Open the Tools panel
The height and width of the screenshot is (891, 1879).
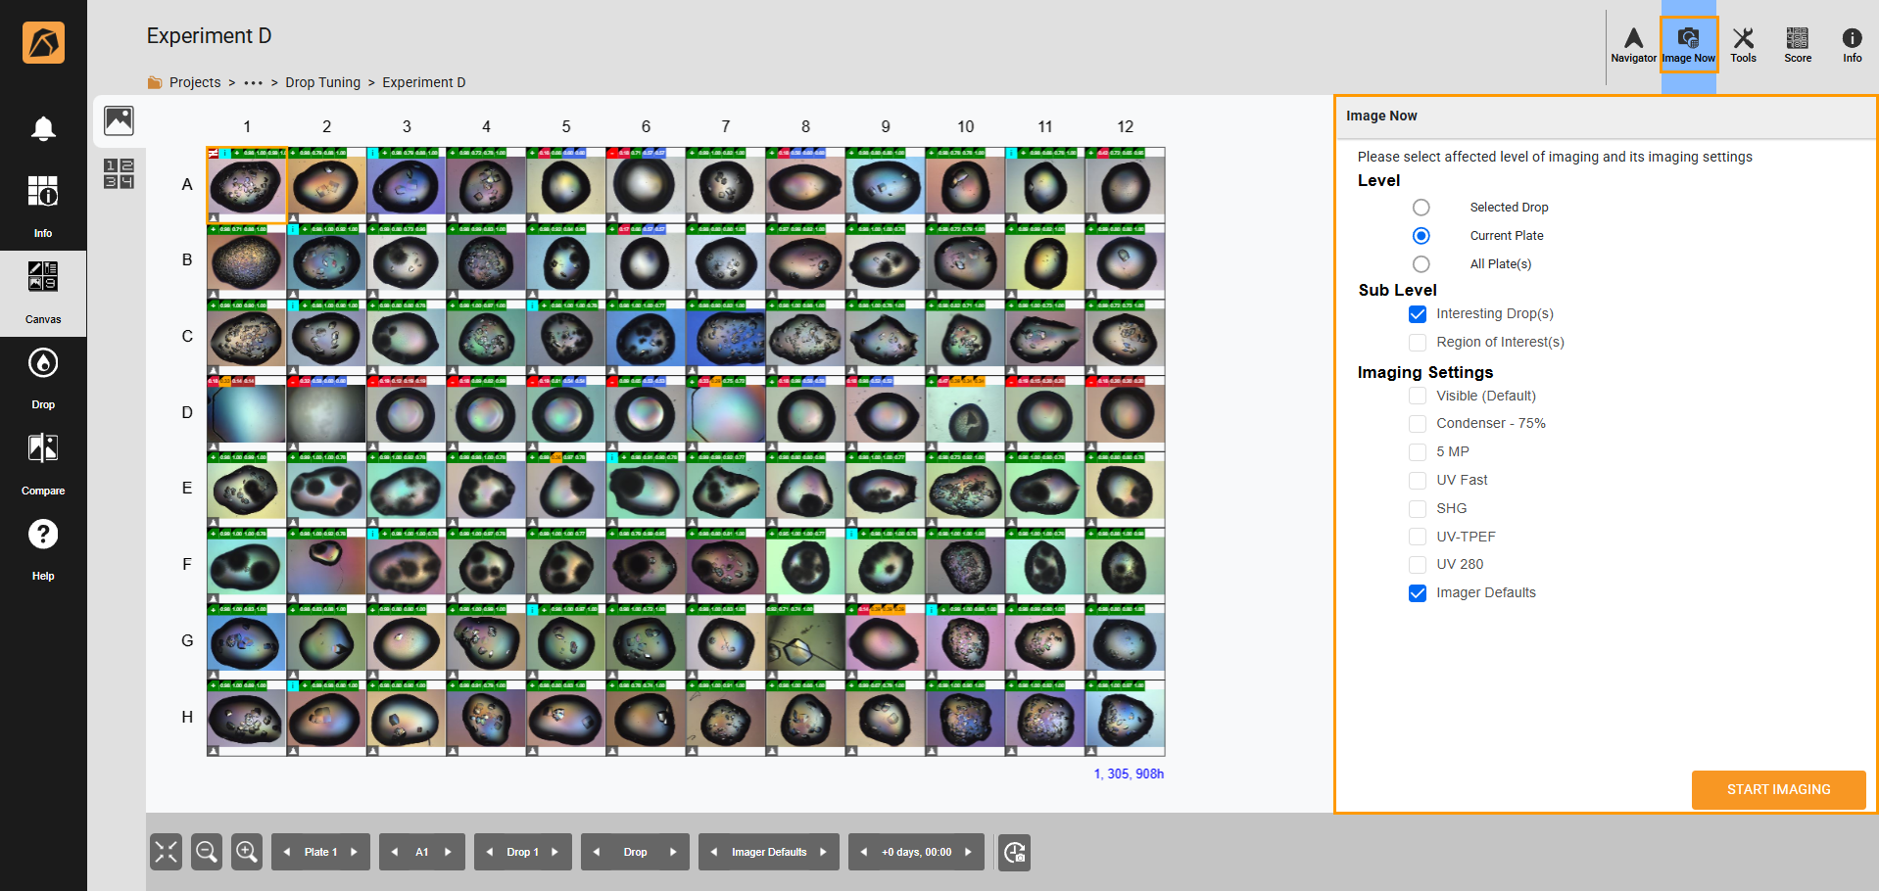(1743, 45)
